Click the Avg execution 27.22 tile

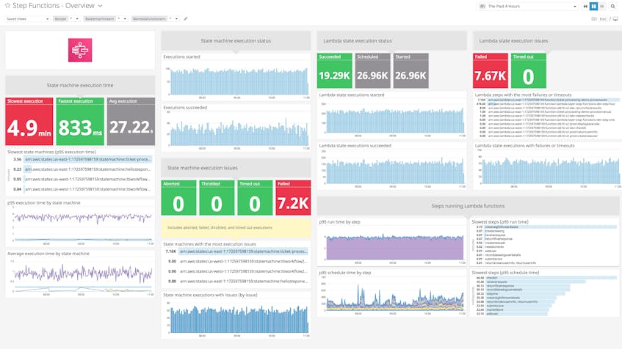click(131, 122)
